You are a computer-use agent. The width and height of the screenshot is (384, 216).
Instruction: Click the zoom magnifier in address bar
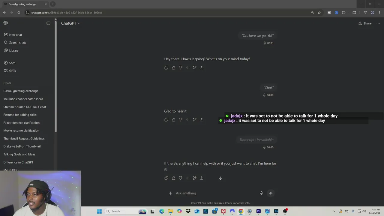click(x=313, y=13)
